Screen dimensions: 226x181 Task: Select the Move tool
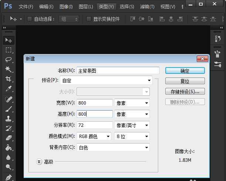(9, 40)
